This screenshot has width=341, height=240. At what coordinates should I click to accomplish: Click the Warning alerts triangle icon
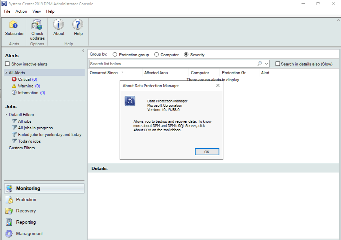(14, 86)
